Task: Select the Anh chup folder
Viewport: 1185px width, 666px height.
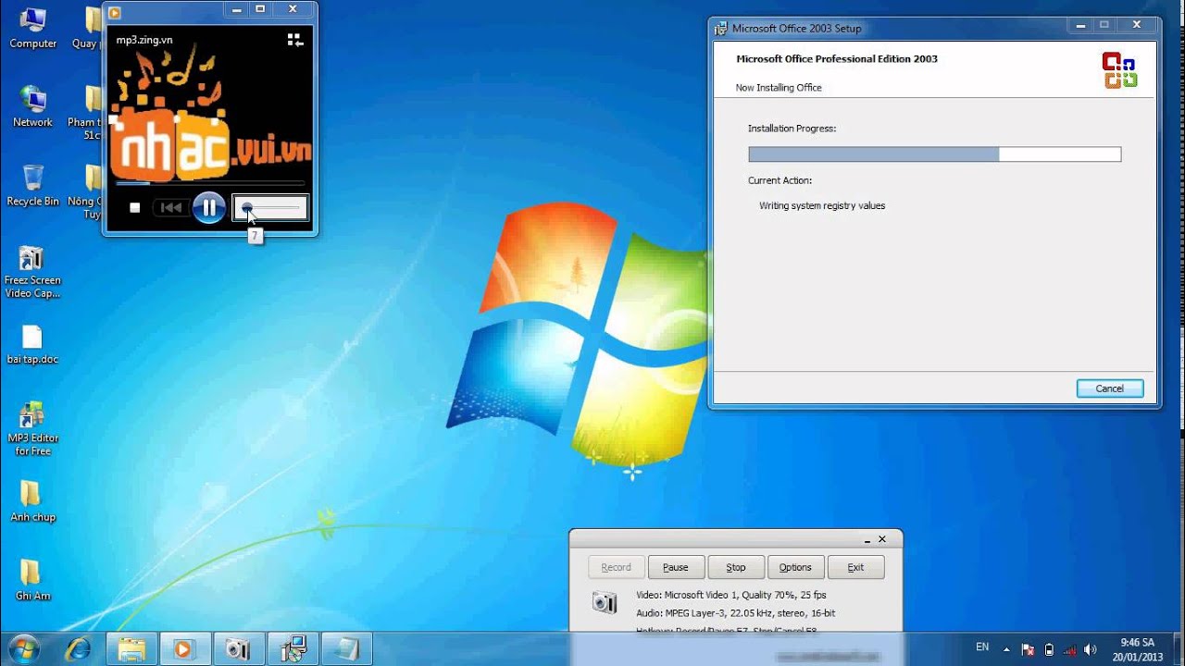Action: click(32, 502)
